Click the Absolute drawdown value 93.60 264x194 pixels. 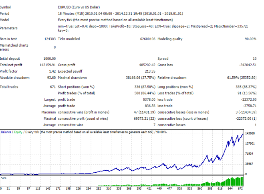[51, 78]
